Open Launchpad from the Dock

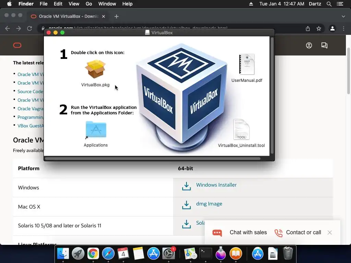78,253
